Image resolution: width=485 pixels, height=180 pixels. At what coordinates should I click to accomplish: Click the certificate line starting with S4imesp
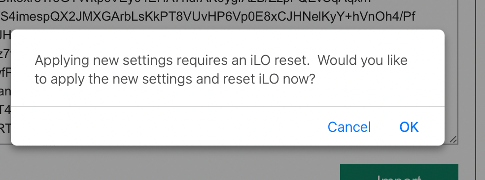pos(208,17)
